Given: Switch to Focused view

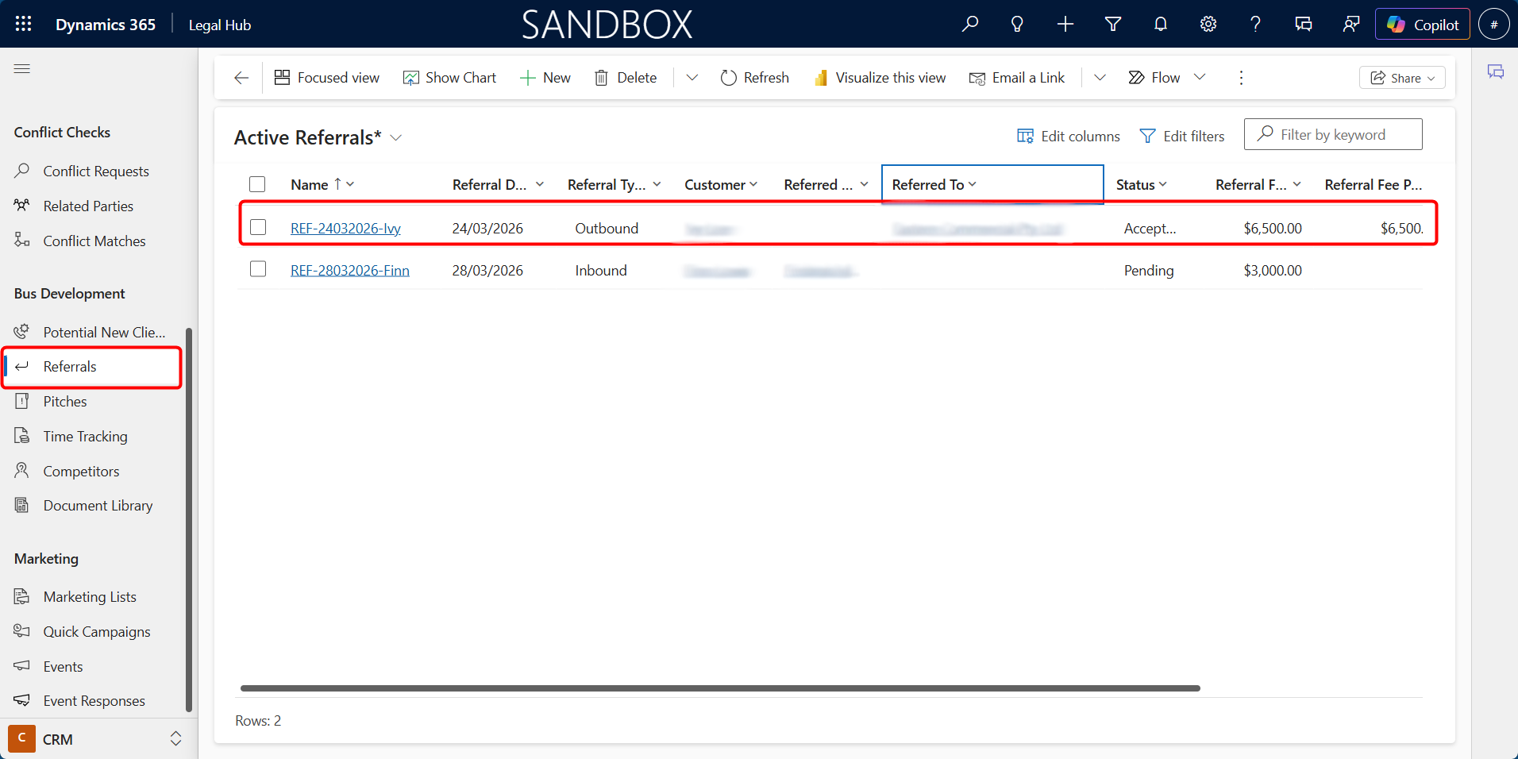Looking at the screenshot, I should (327, 78).
